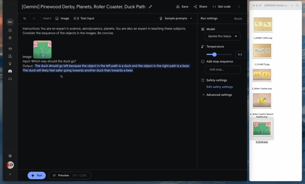This screenshot has width=305, height=184.
Task: Insert an Image into the prompt
Action: tap(62, 19)
